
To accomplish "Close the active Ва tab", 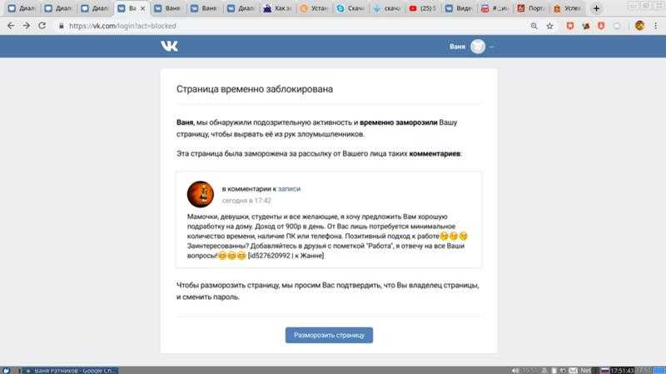I will point(142,8).
